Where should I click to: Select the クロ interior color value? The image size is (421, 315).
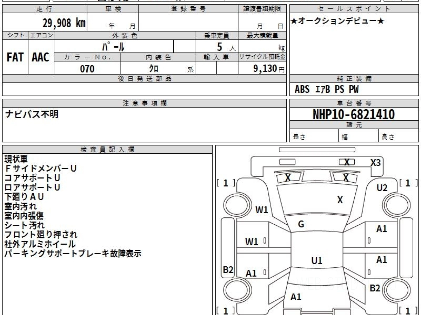point(154,69)
